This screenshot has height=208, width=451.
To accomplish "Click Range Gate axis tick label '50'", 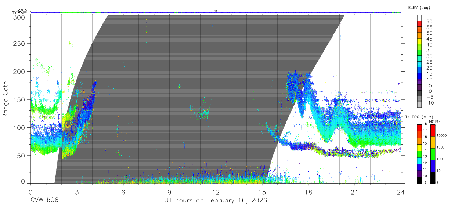I will tap(22, 156).
